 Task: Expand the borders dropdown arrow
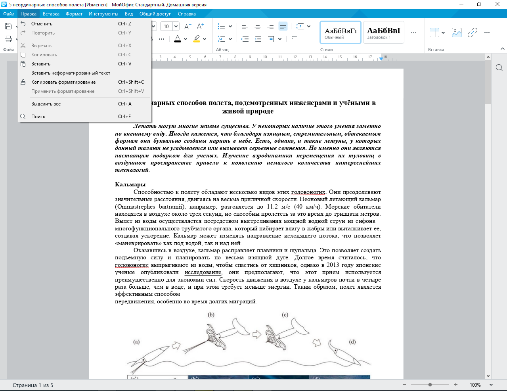280,39
